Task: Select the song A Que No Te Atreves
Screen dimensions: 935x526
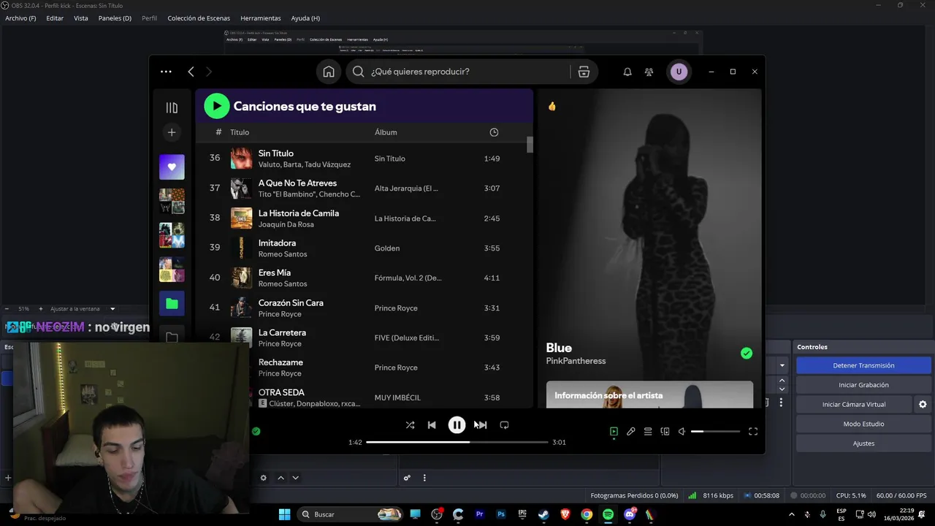Action: pos(297,183)
